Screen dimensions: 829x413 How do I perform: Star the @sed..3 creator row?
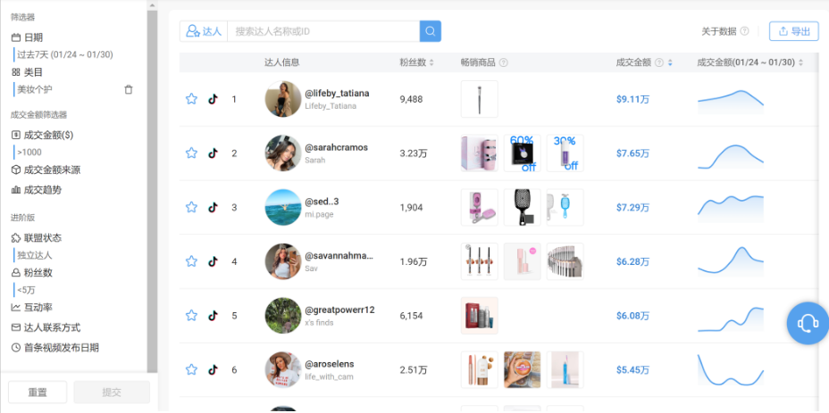pyautogui.click(x=191, y=207)
